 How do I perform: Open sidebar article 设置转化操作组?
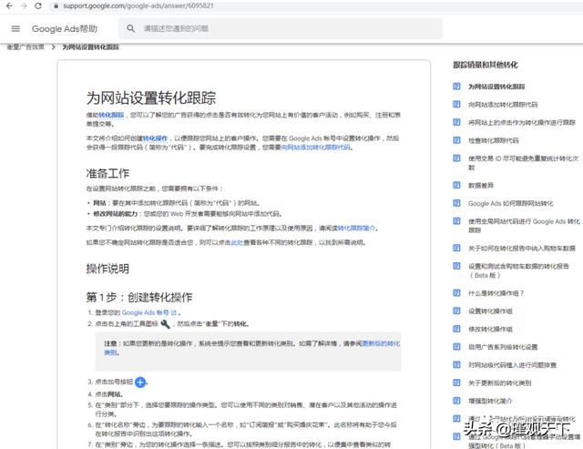[490, 311]
